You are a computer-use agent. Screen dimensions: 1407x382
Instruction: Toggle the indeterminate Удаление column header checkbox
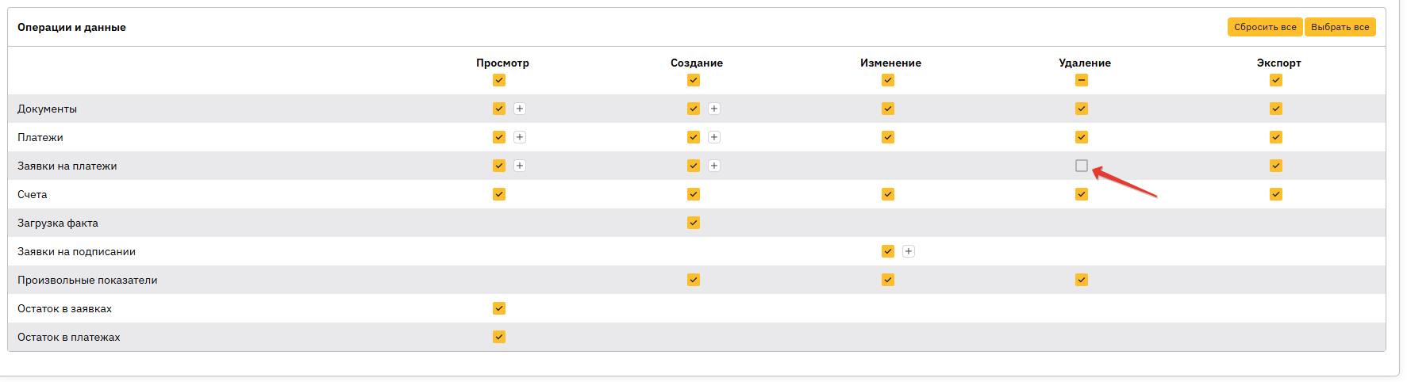coord(1082,80)
